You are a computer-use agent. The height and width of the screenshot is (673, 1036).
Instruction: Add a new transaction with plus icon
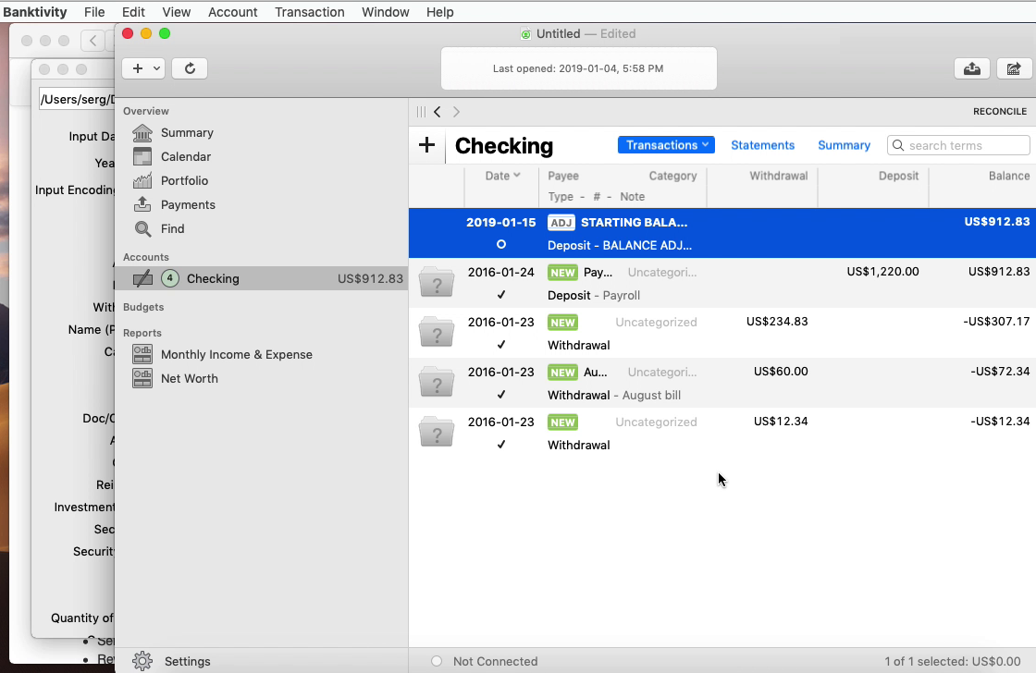coord(426,145)
